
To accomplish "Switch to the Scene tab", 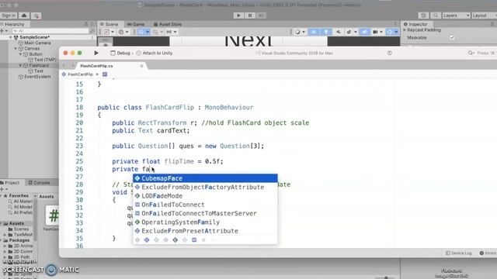I will [109, 24].
